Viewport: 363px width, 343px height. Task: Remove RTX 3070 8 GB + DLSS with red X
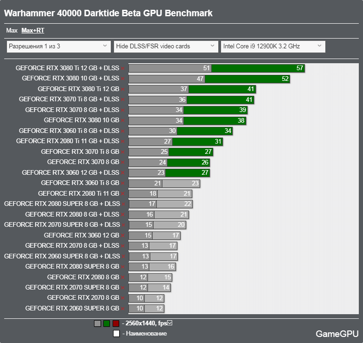[x=123, y=110]
